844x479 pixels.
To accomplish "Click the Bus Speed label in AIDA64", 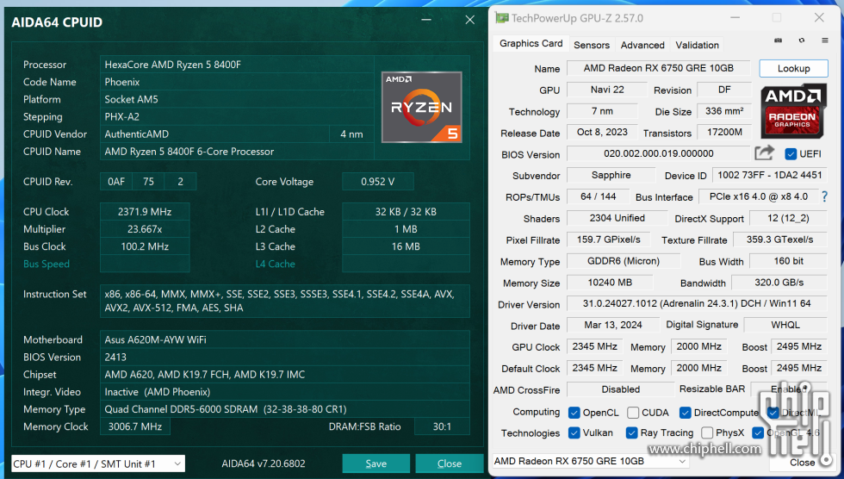I will tap(47, 264).
